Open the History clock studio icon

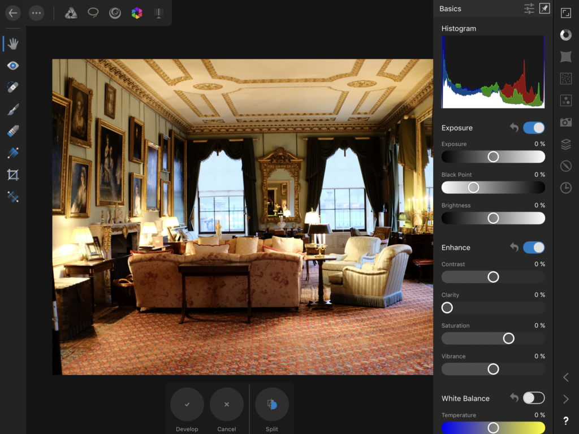565,188
